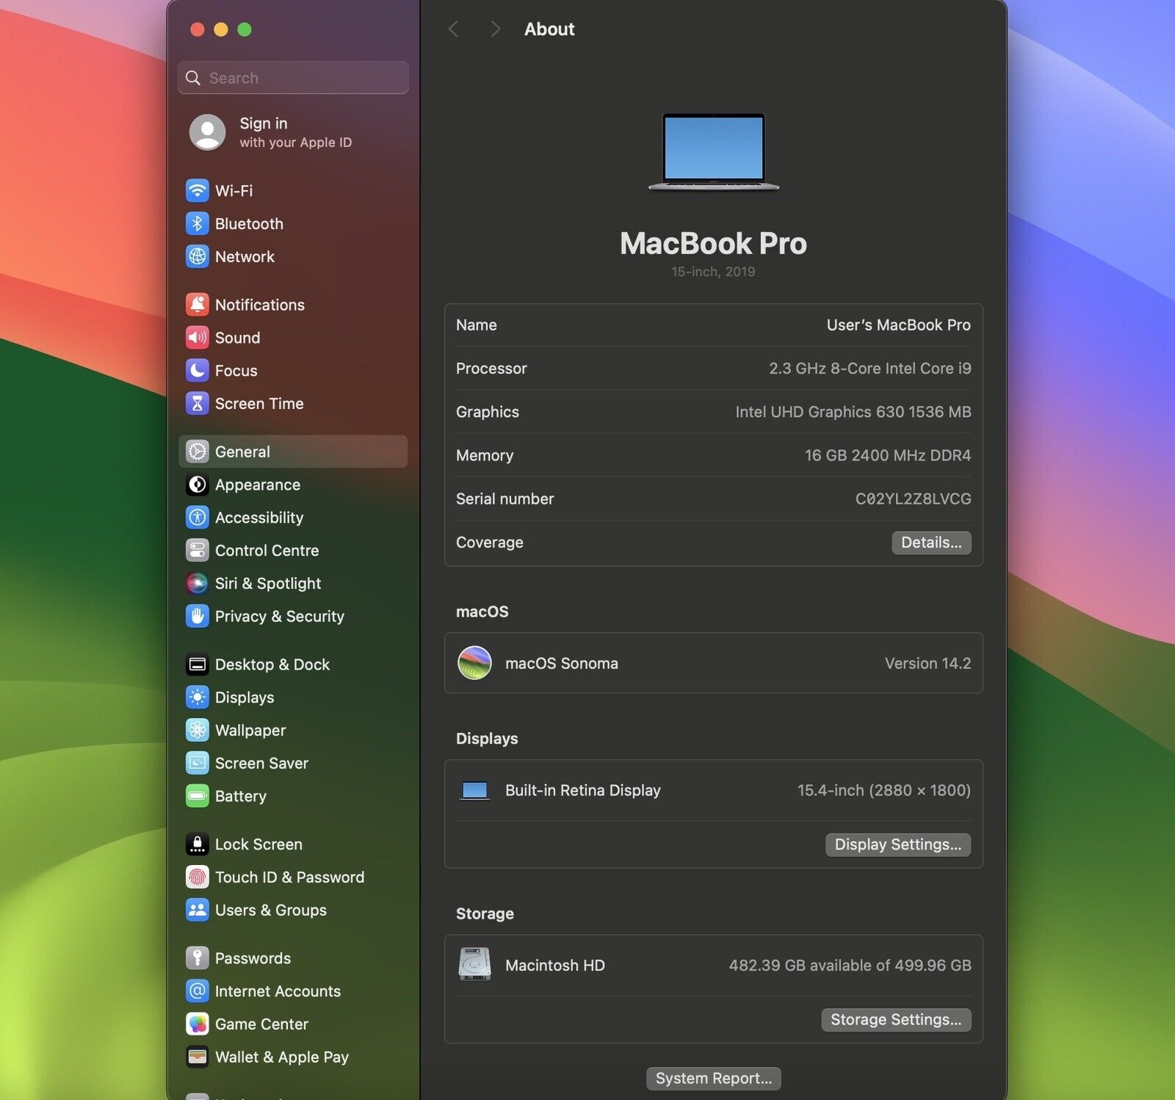Open Notifications bell icon
The image size is (1175, 1100).
[x=197, y=305]
